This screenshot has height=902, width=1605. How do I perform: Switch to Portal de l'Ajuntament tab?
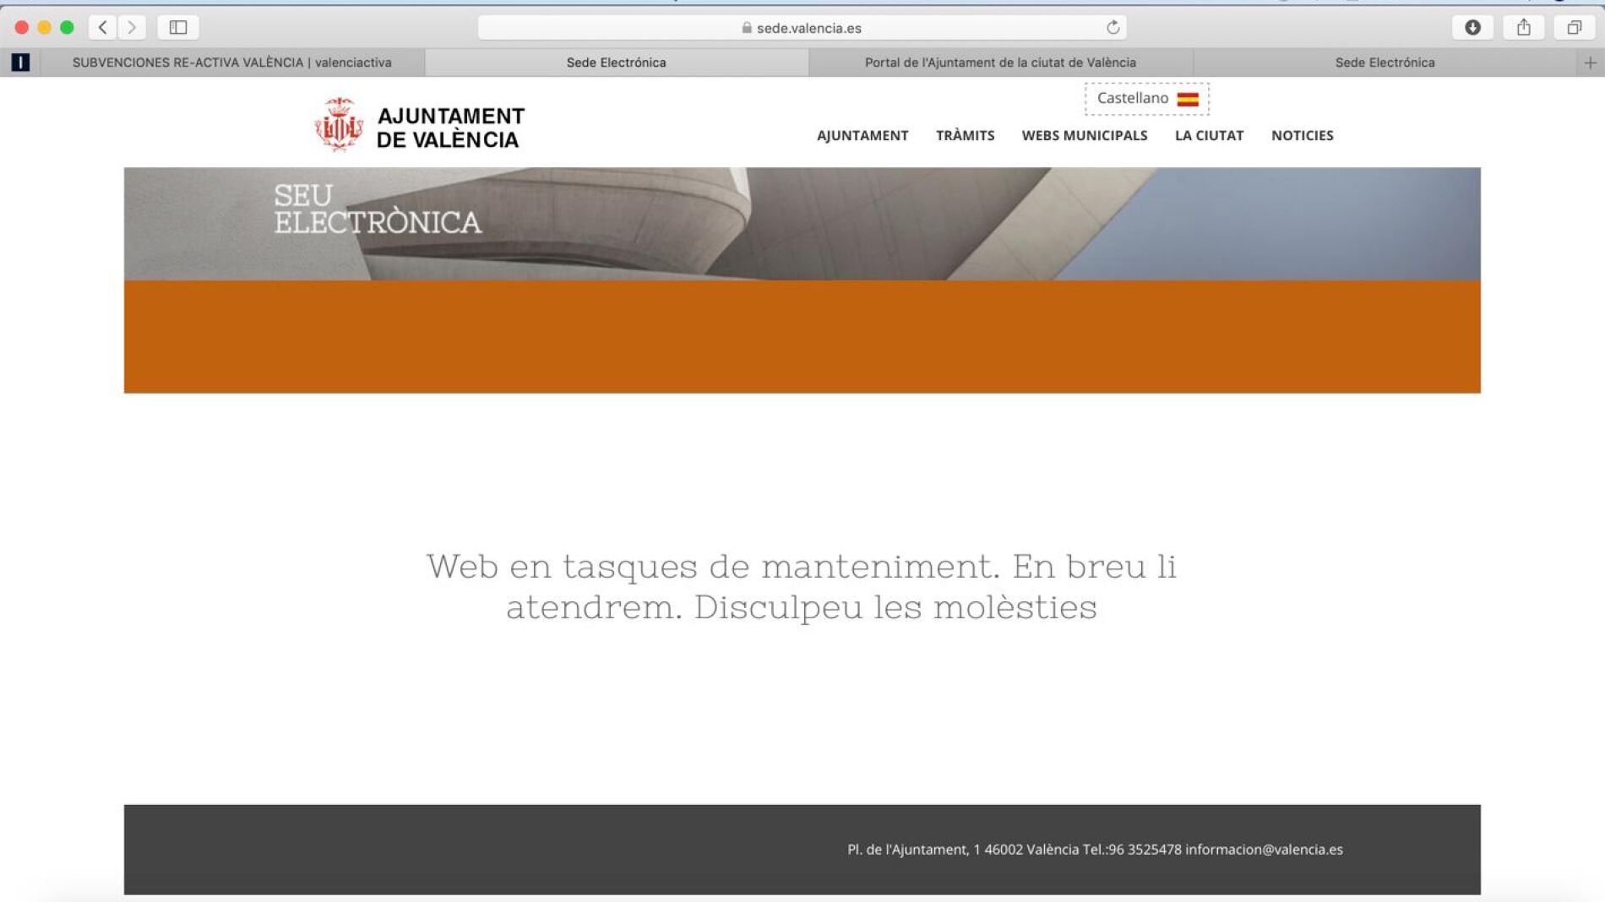(x=1000, y=62)
